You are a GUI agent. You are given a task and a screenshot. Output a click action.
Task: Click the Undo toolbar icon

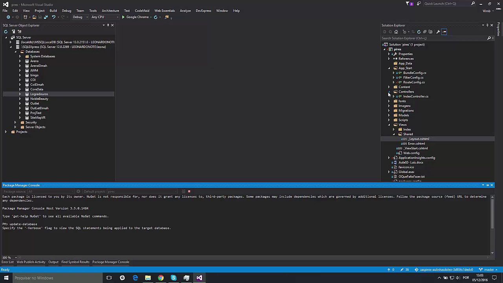click(x=53, y=17)
